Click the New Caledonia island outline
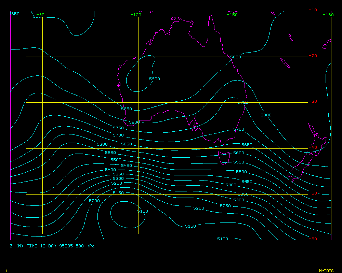Screen dimensions: 342x273 [x=285, y=63]
